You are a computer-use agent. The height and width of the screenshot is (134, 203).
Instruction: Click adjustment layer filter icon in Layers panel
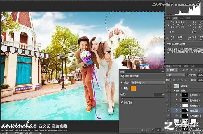[187, 70]
